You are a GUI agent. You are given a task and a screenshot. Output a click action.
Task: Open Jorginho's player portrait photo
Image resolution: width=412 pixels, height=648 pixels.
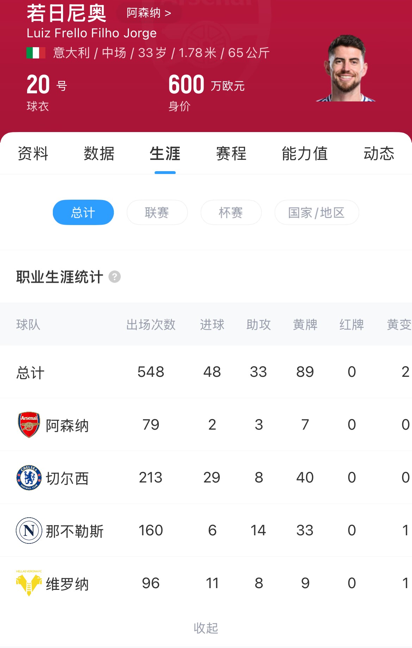click(347, 69)
